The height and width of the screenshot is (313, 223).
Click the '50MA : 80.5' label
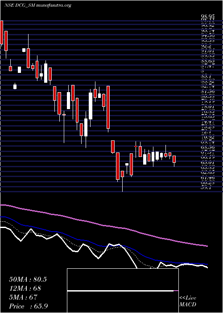coord(28,279)
